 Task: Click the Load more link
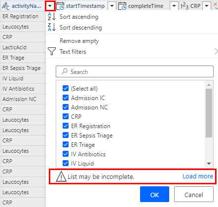pos(198,176)
